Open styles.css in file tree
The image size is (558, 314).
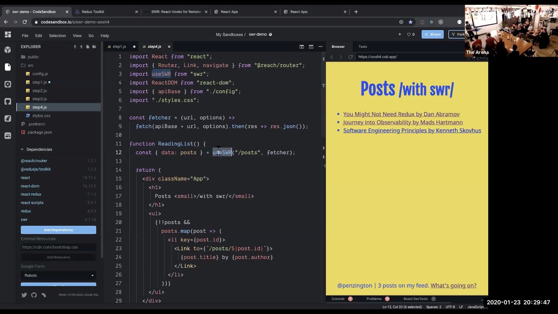(x=41, y=116)
